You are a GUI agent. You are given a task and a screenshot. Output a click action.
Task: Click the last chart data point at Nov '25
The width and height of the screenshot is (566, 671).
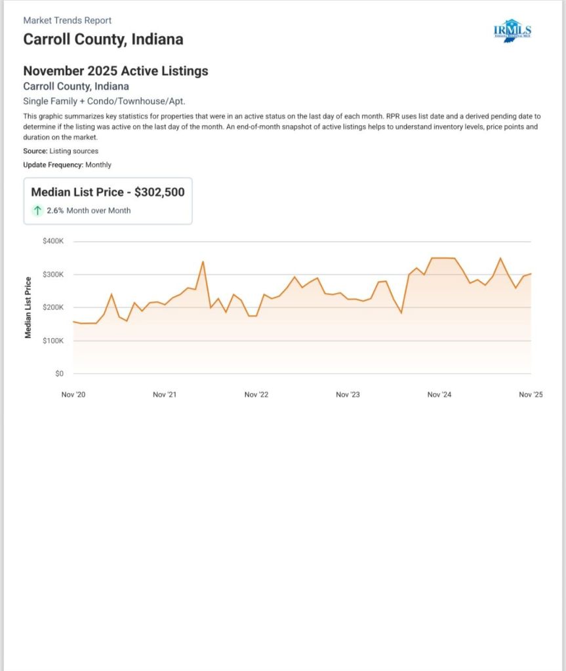531,273
